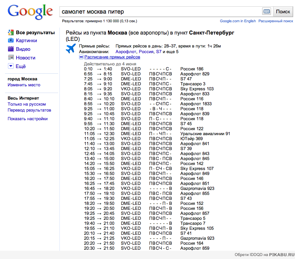This screenshot has width=295, height=259.
Task: Select the Картинки camera icon
Action: [x=11, y=41]
